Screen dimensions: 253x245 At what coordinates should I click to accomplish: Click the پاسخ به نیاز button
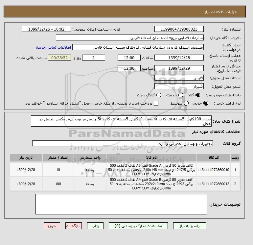(190, 226)
